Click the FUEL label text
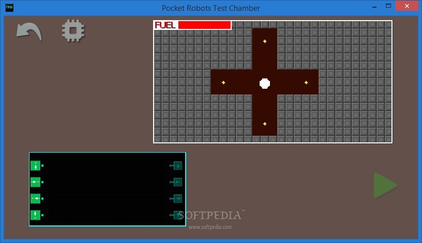The height and width of the screenshot is (243, 422). [x=165, y=25]
